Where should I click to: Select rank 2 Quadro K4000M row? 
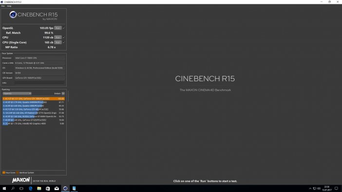[34, 102]
